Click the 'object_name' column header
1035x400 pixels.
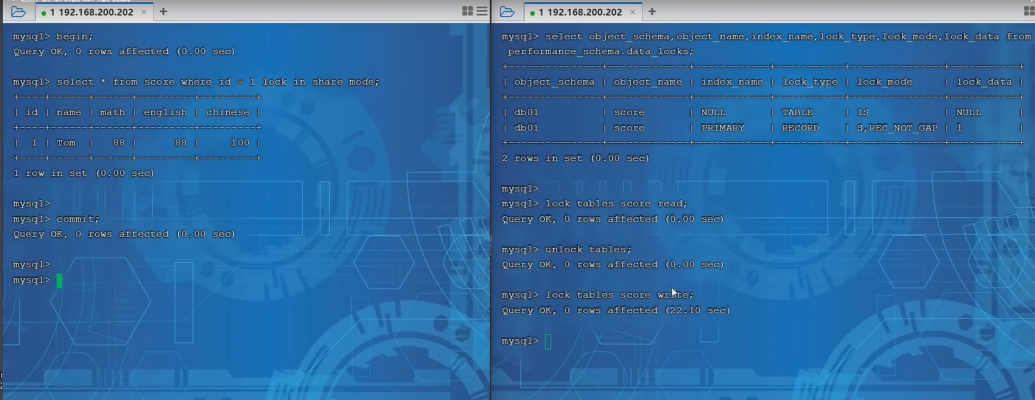coord(648,82)
